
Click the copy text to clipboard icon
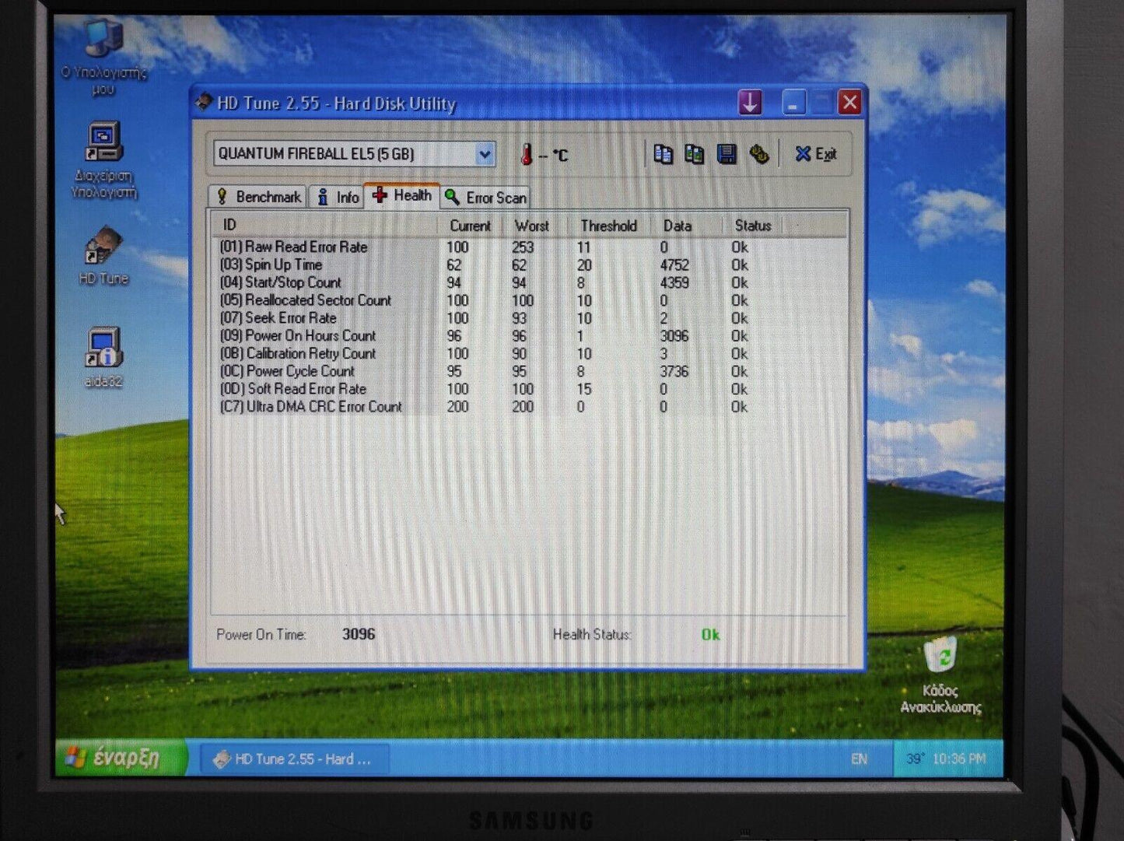tap(663, 154)
